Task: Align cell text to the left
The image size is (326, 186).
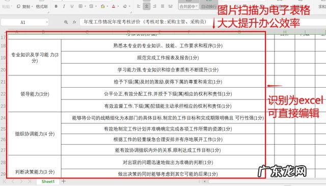Action: tap(139, 7)
